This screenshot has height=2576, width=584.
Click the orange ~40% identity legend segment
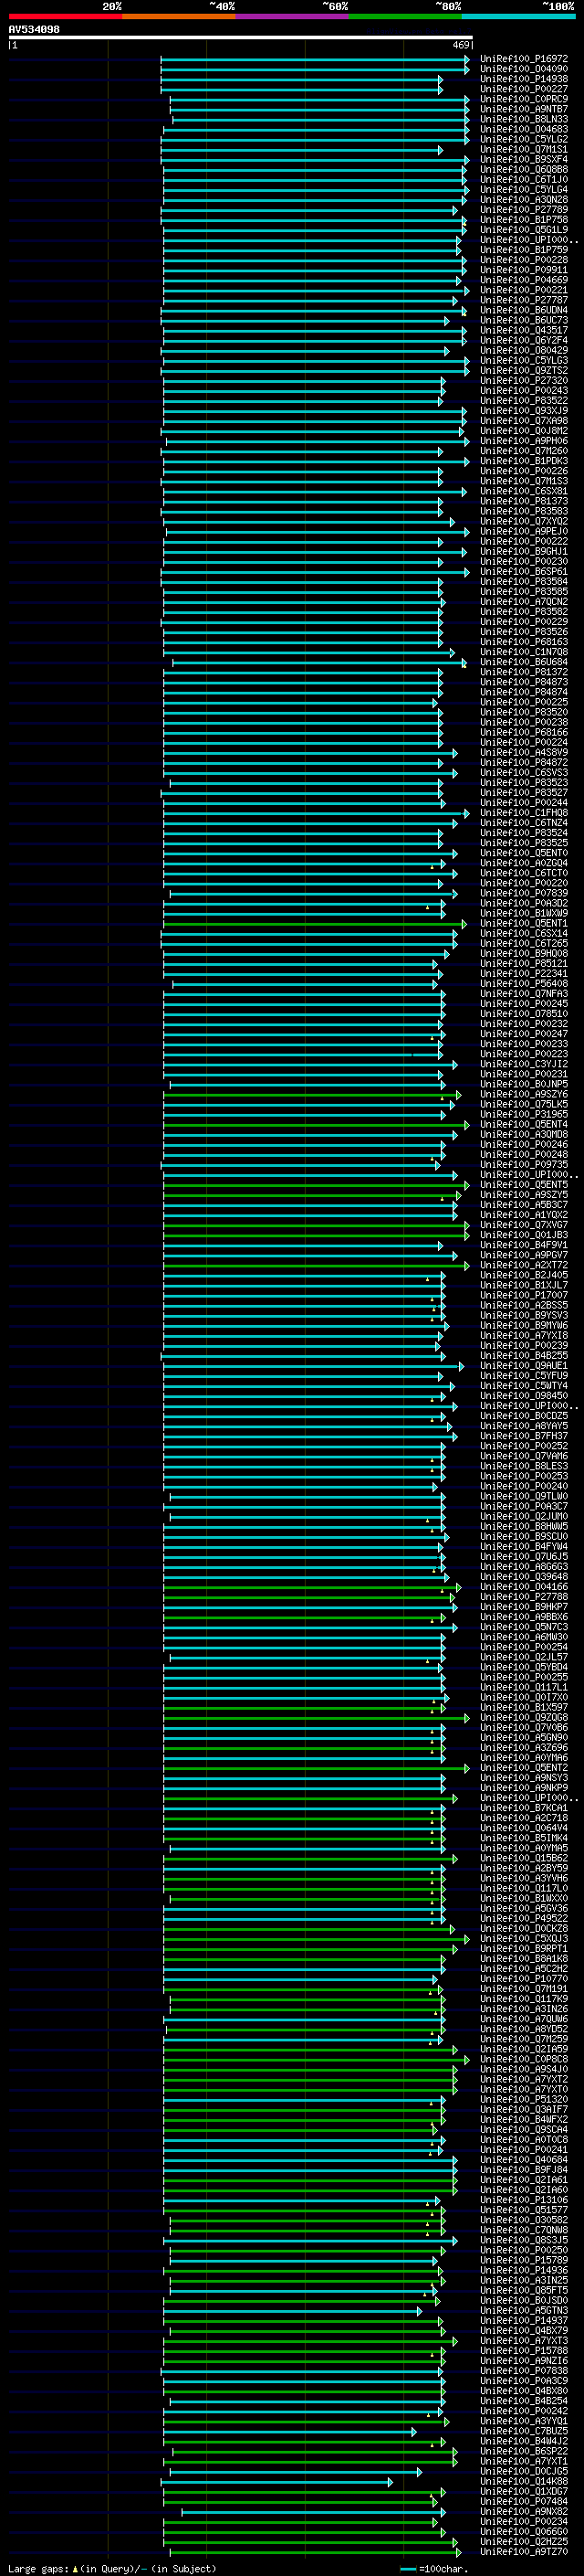[179, 17]
